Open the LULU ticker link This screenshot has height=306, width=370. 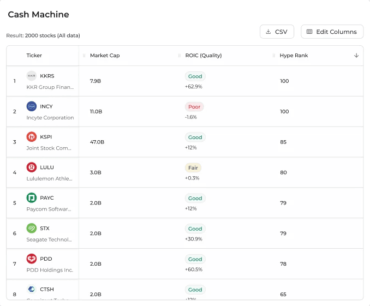[x=47, y=167]
